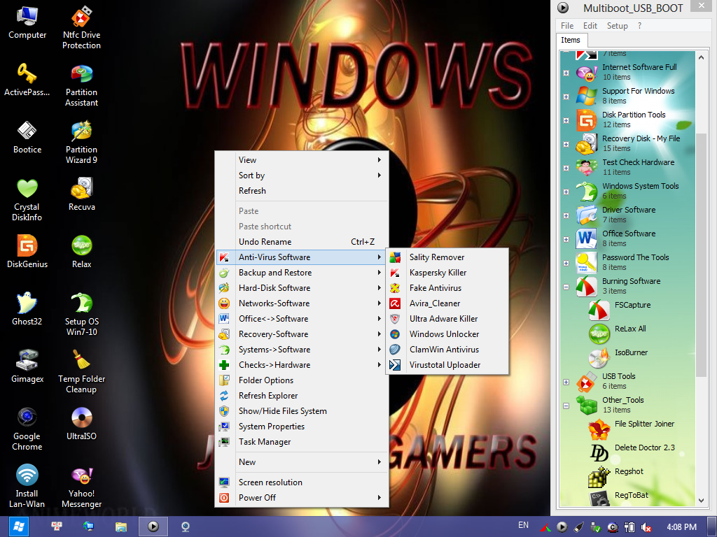The image size is (717, 537).
Task: Collapse the Other_Tools tree node
Action: point(566,406)
